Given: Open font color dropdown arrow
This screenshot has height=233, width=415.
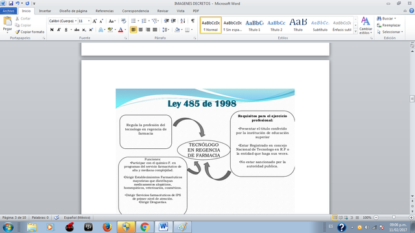Looking at the screenshot, I should pyautogui.click(x=125, y=30).
